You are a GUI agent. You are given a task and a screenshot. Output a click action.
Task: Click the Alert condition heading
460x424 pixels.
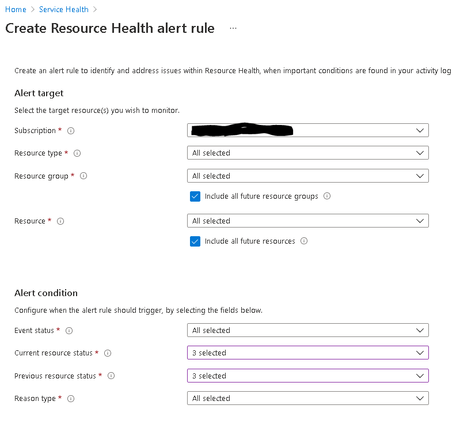pyautogui.click(x=46, y=293)
